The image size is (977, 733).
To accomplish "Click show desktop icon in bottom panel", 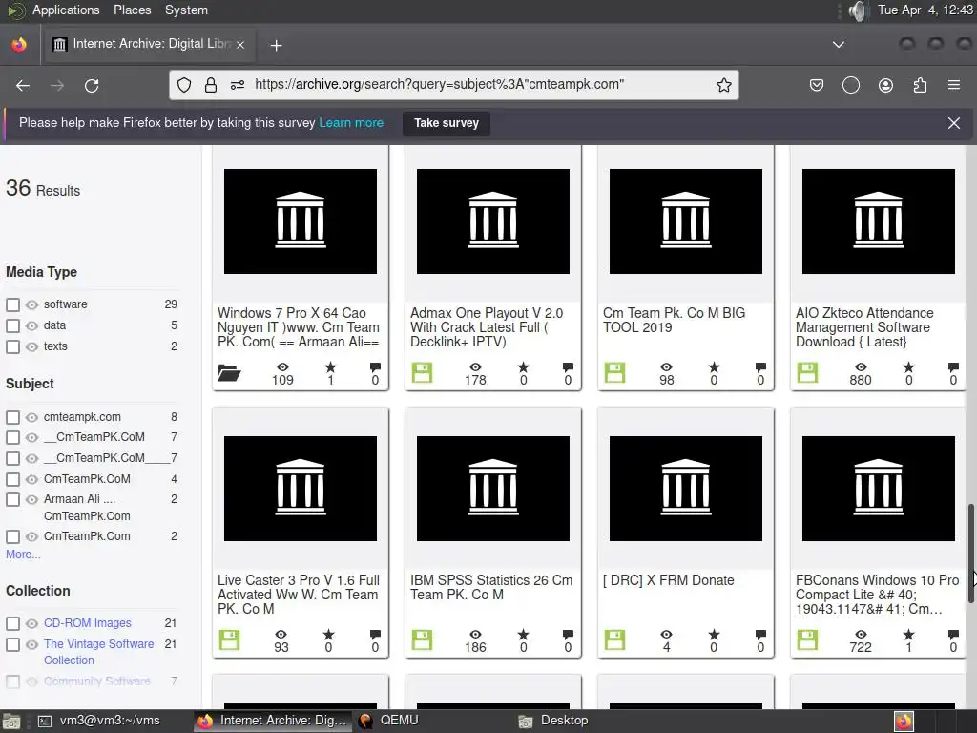I will [x=11, y=722].
